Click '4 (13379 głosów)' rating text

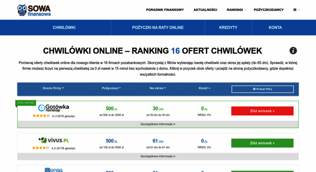click(x=63, y=116)
